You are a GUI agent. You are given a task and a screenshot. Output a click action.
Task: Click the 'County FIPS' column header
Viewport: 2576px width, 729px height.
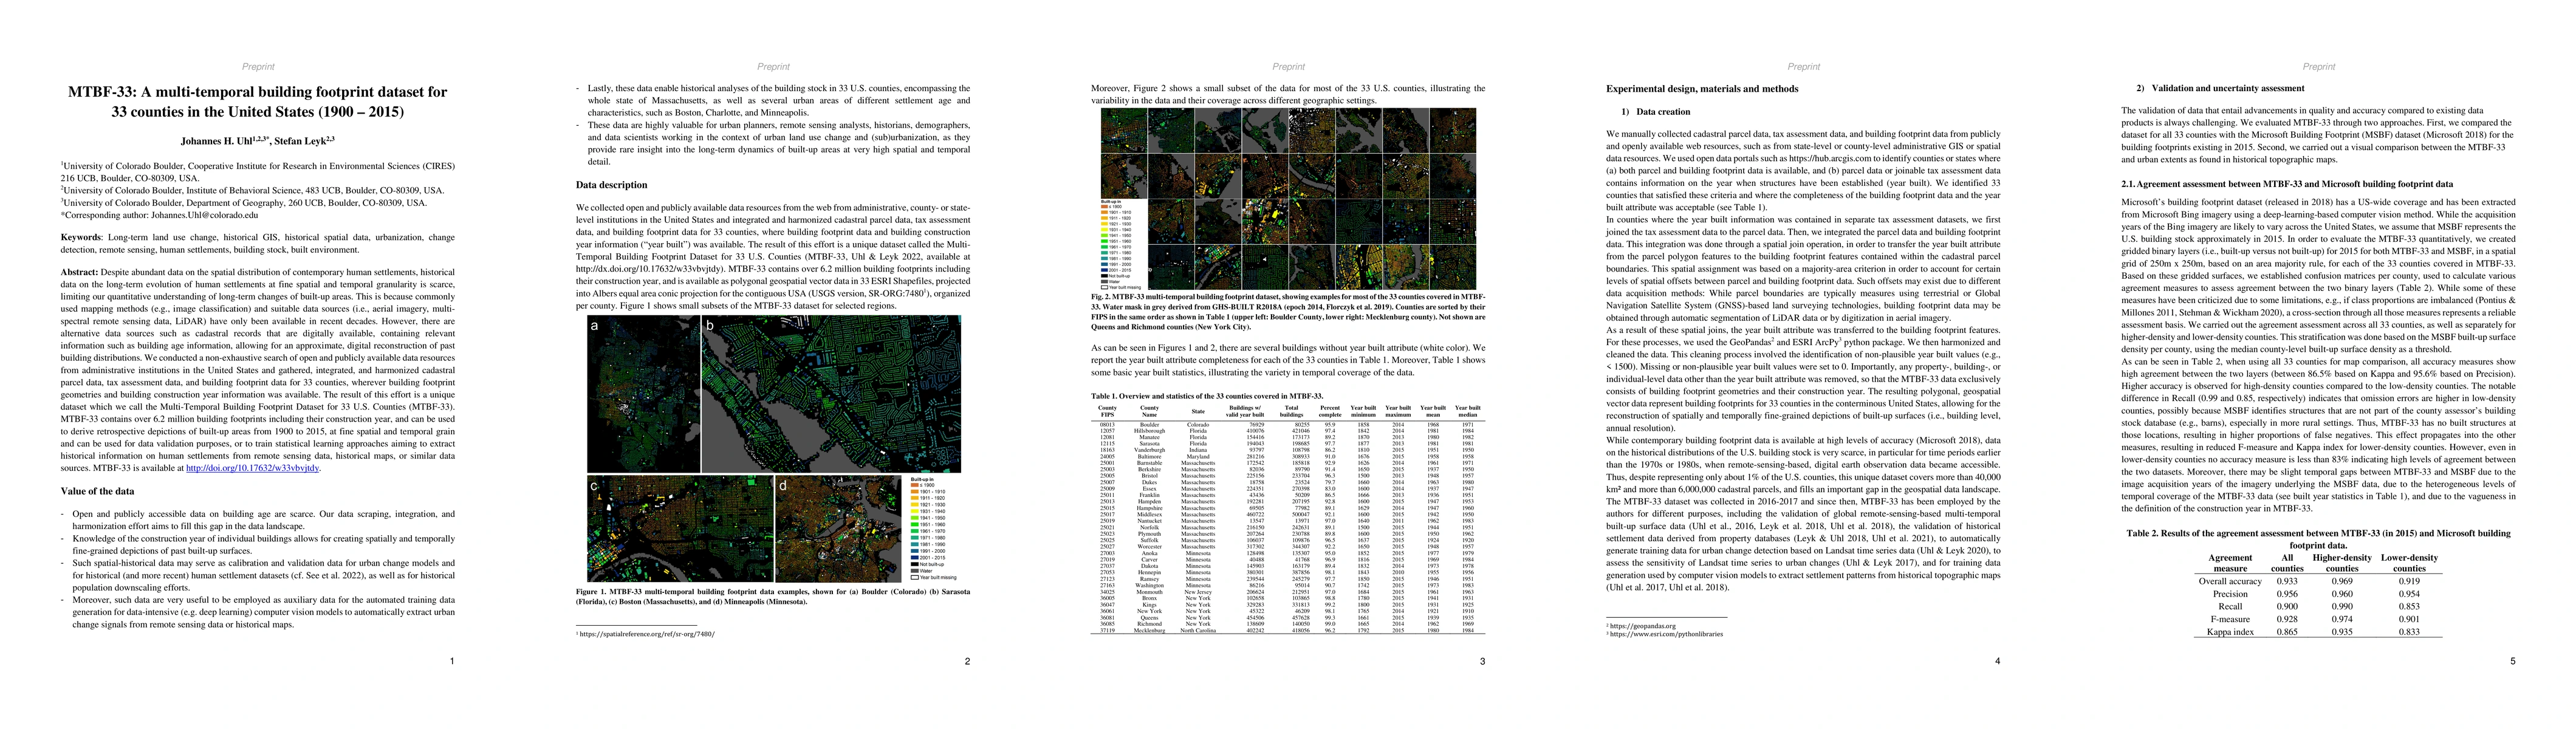tap(1108, 410)
